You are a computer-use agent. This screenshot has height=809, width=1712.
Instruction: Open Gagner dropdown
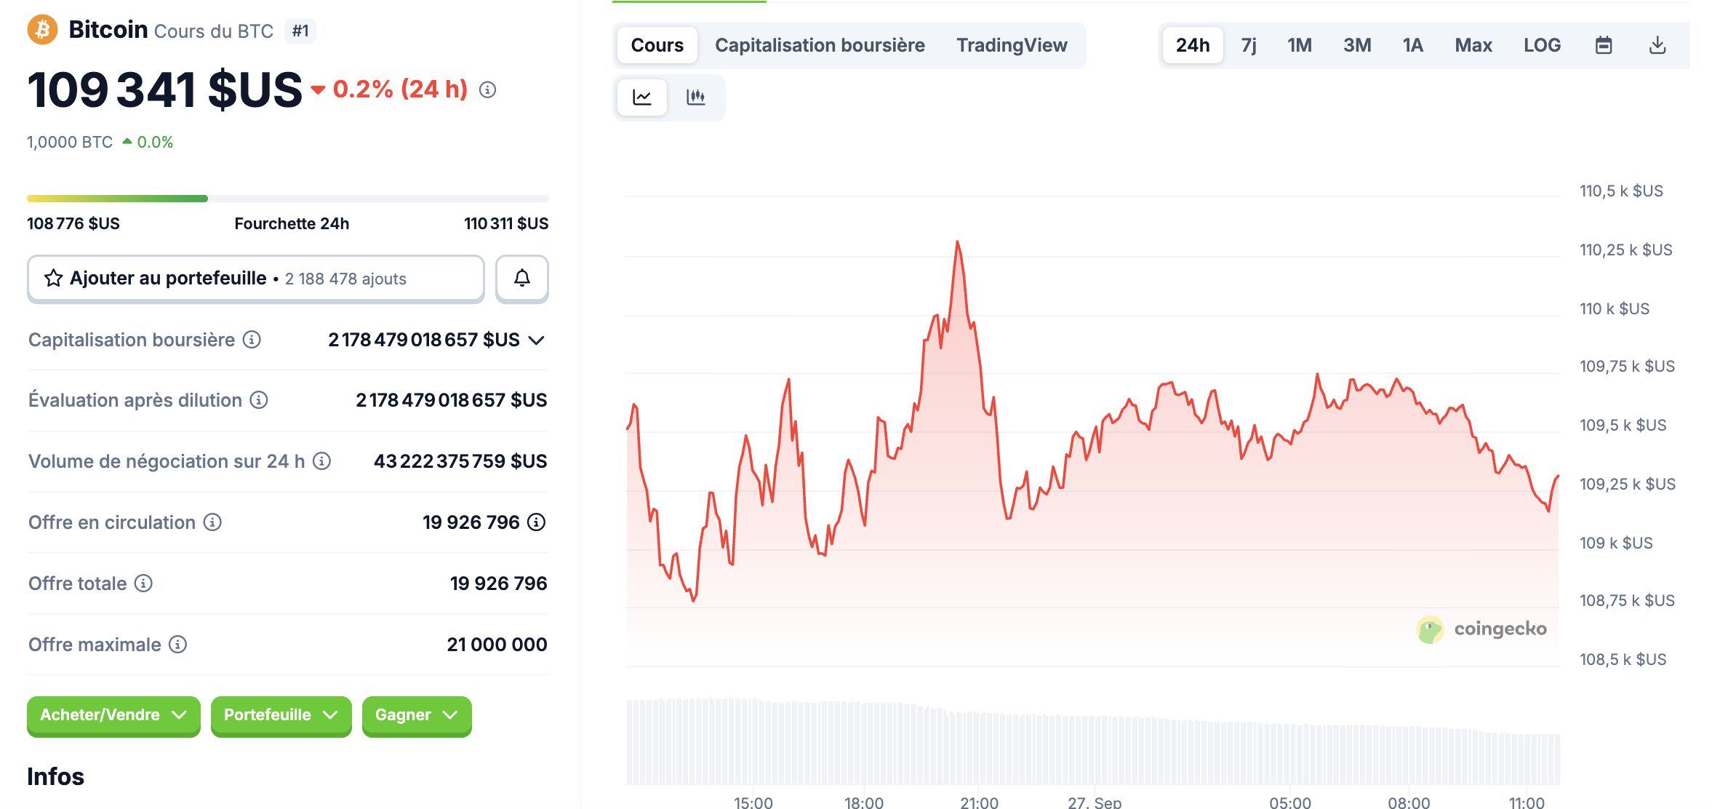coord(417,715)
